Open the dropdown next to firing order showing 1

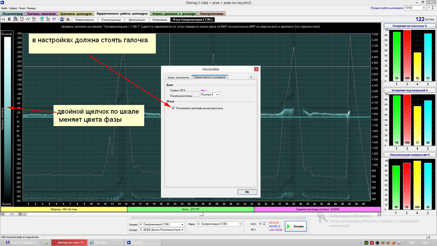tap(431, 8)
